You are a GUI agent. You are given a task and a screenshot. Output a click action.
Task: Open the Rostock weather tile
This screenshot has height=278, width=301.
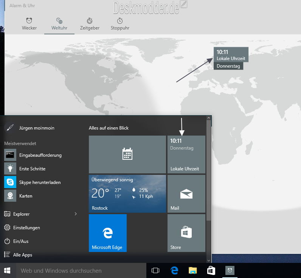coord(127,194)
